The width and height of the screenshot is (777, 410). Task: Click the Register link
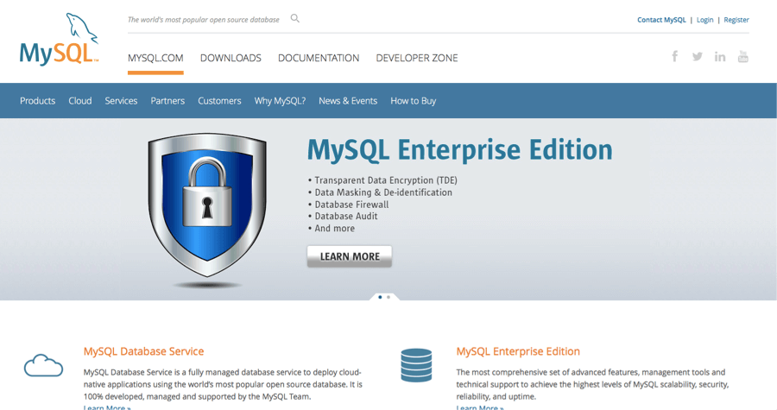point(736,20)
